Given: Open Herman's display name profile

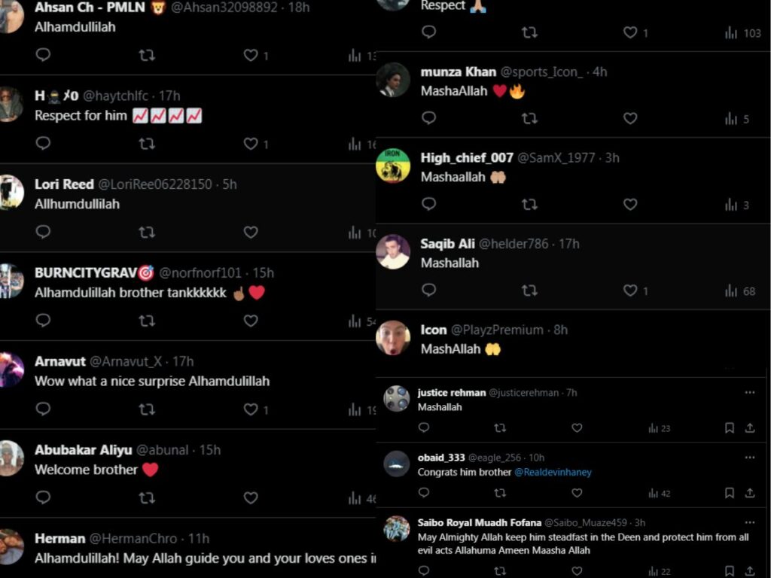Looking at the screenshot, I should (60, 539).
